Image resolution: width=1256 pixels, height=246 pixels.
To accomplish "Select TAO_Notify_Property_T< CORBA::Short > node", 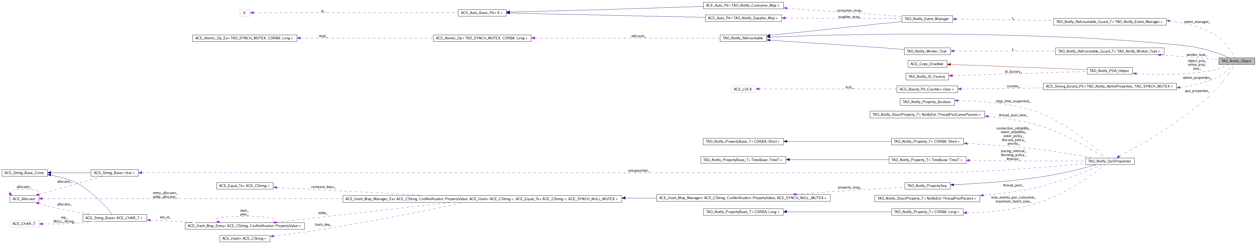I will (x=922, y=142).
